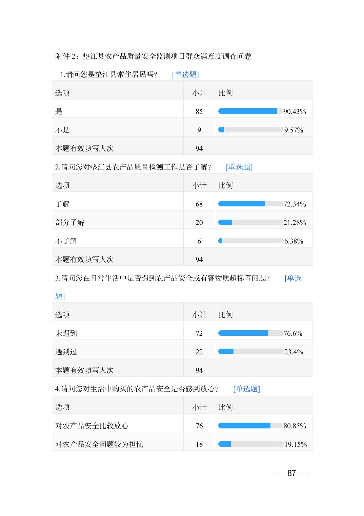Click the 23.4% progress bar for 遇到过
The width and height of the screenshot is (364, 516).
point(250,351)
